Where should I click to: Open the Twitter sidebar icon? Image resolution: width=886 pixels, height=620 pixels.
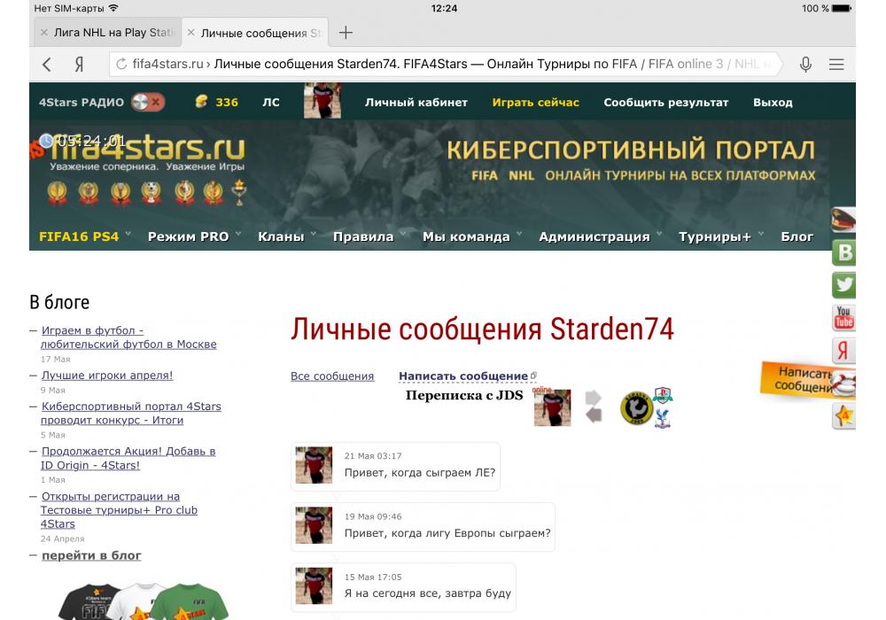[x=843, y=285]
